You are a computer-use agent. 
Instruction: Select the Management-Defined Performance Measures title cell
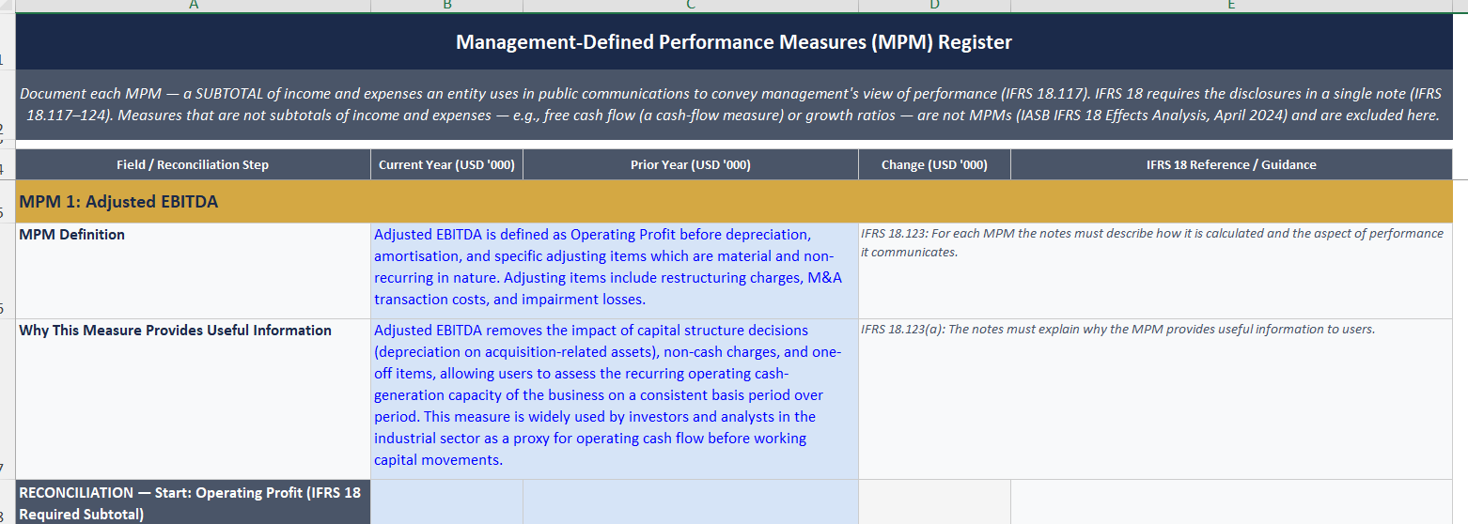(x=734, y=42)
